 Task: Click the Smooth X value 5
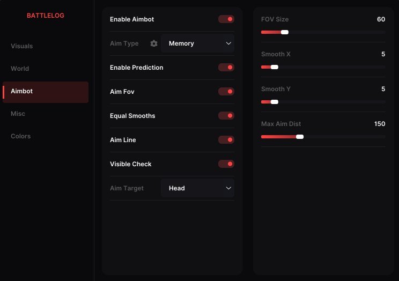(x=383, y=54)
